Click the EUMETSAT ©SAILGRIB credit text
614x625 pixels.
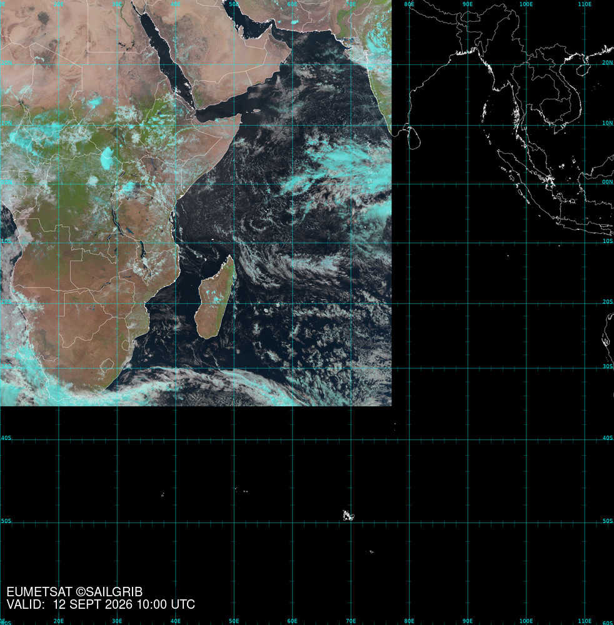click(x=74, y=592)
